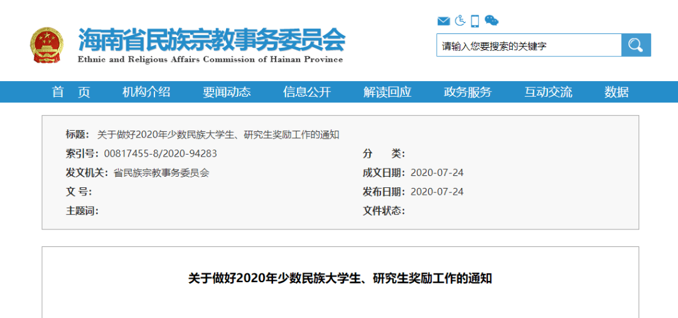This screenshot has height=318, width=678.
Task: Click the magnifier search button
Action: [x=636, y=45]
